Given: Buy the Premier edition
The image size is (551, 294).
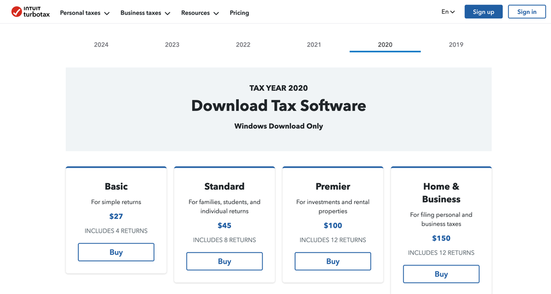Looking at the screenshot, I should [333, 261].
